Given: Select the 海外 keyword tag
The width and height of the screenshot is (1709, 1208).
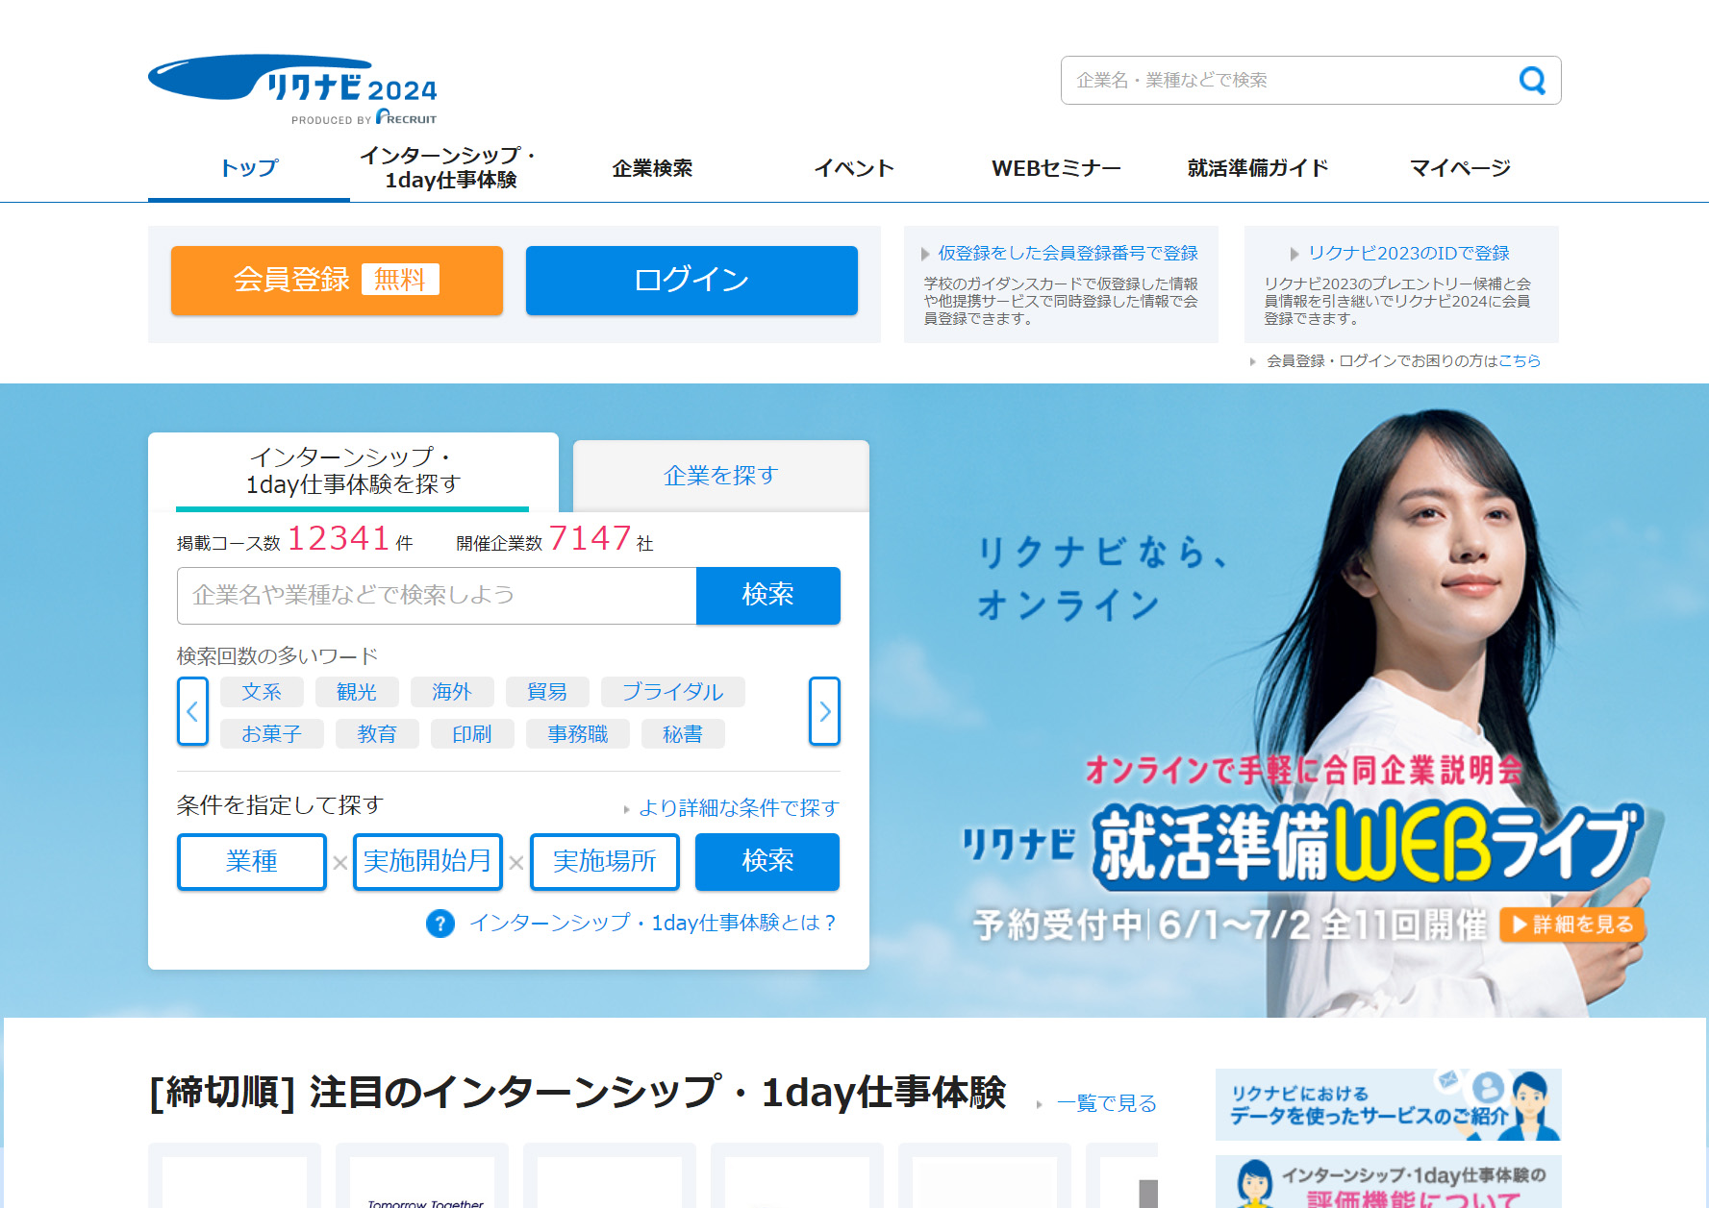Looking at the screenshot, I should point(452,692).
